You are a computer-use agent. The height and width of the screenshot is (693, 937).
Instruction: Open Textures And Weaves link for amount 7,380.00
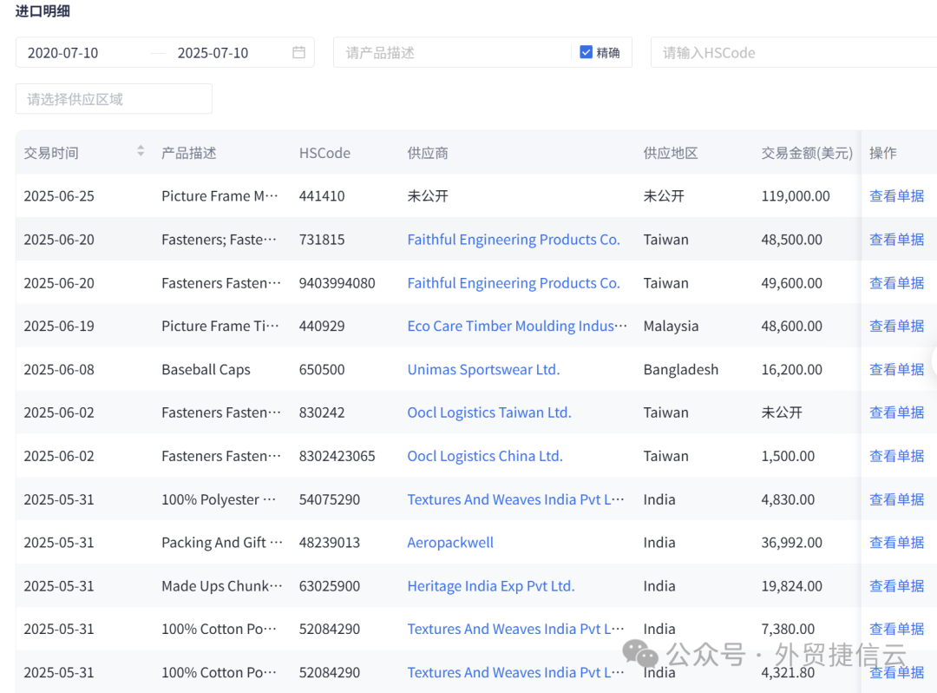[x=515, y=629]
